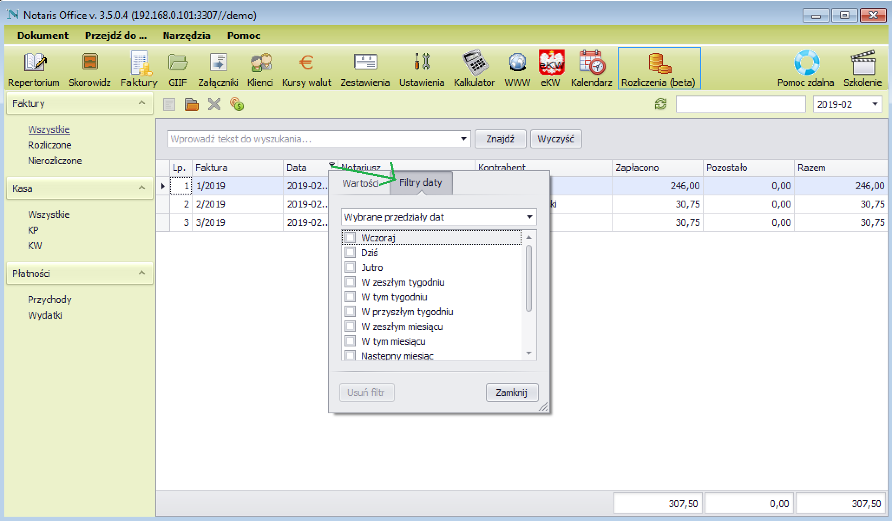Click the empty field next to refresh

pyautogui.click(x=741, y=104)
